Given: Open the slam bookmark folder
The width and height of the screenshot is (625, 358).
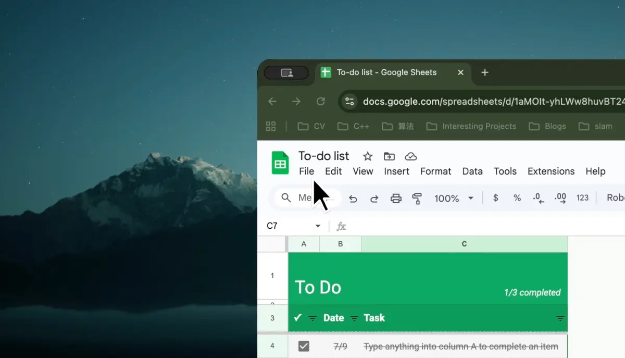Looking at the screenshot, I should coord(595,126).
